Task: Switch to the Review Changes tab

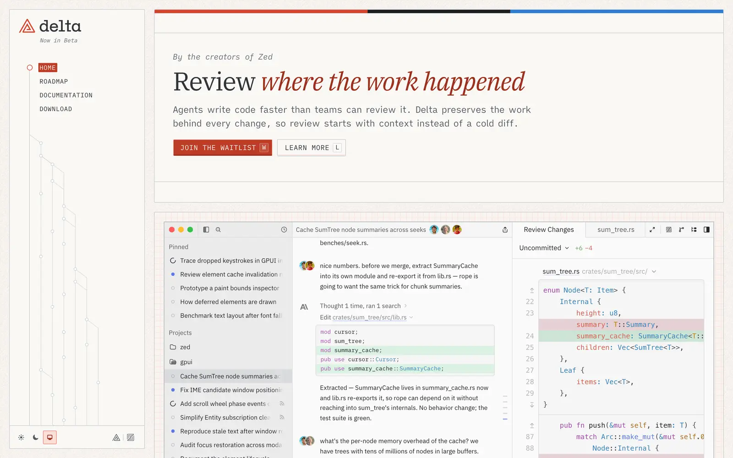Action: (549, 229)
